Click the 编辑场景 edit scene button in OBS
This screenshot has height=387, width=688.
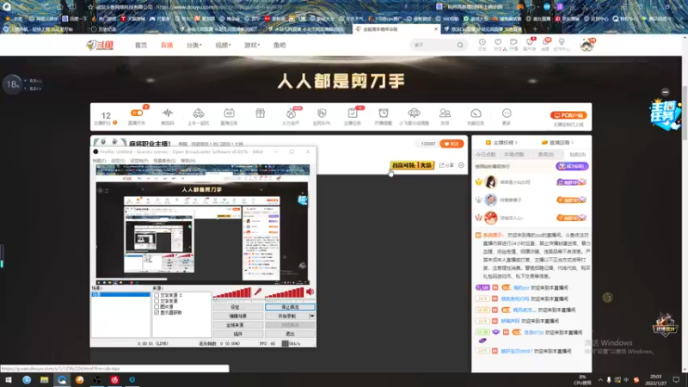pos(238,316)
